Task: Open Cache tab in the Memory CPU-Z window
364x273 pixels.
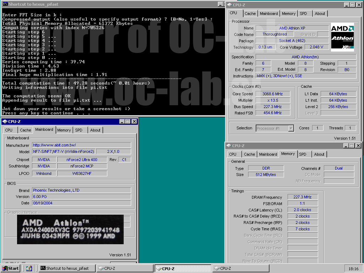Action: (249, 154)
